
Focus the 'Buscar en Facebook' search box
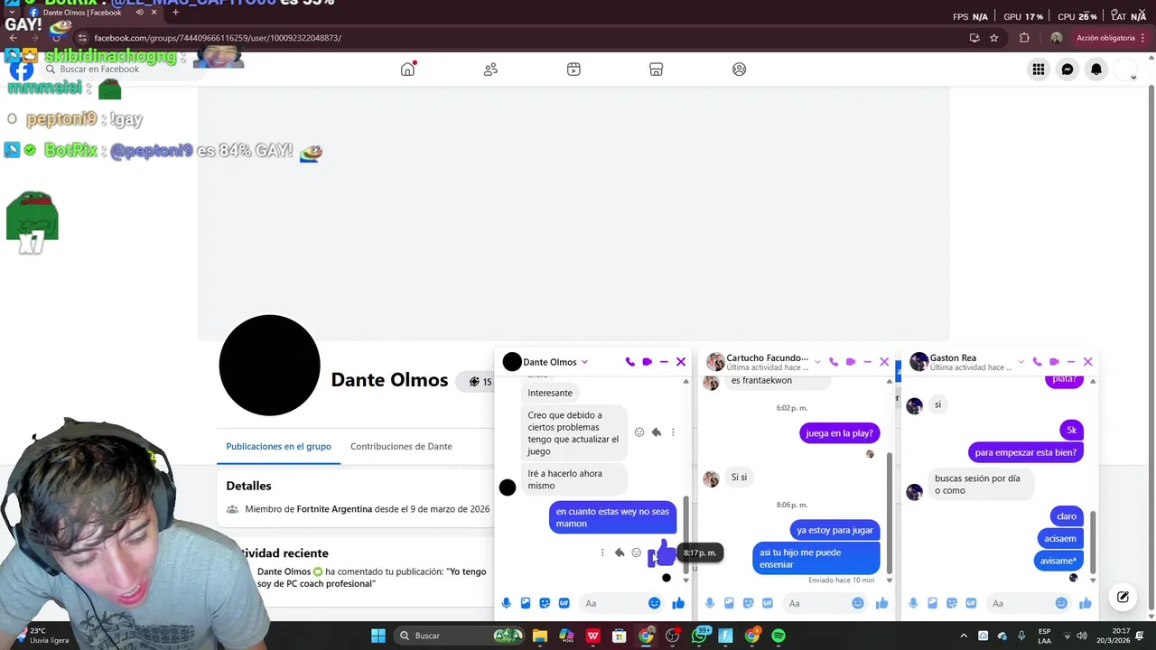pyautogui.click(x=123, y=70)
